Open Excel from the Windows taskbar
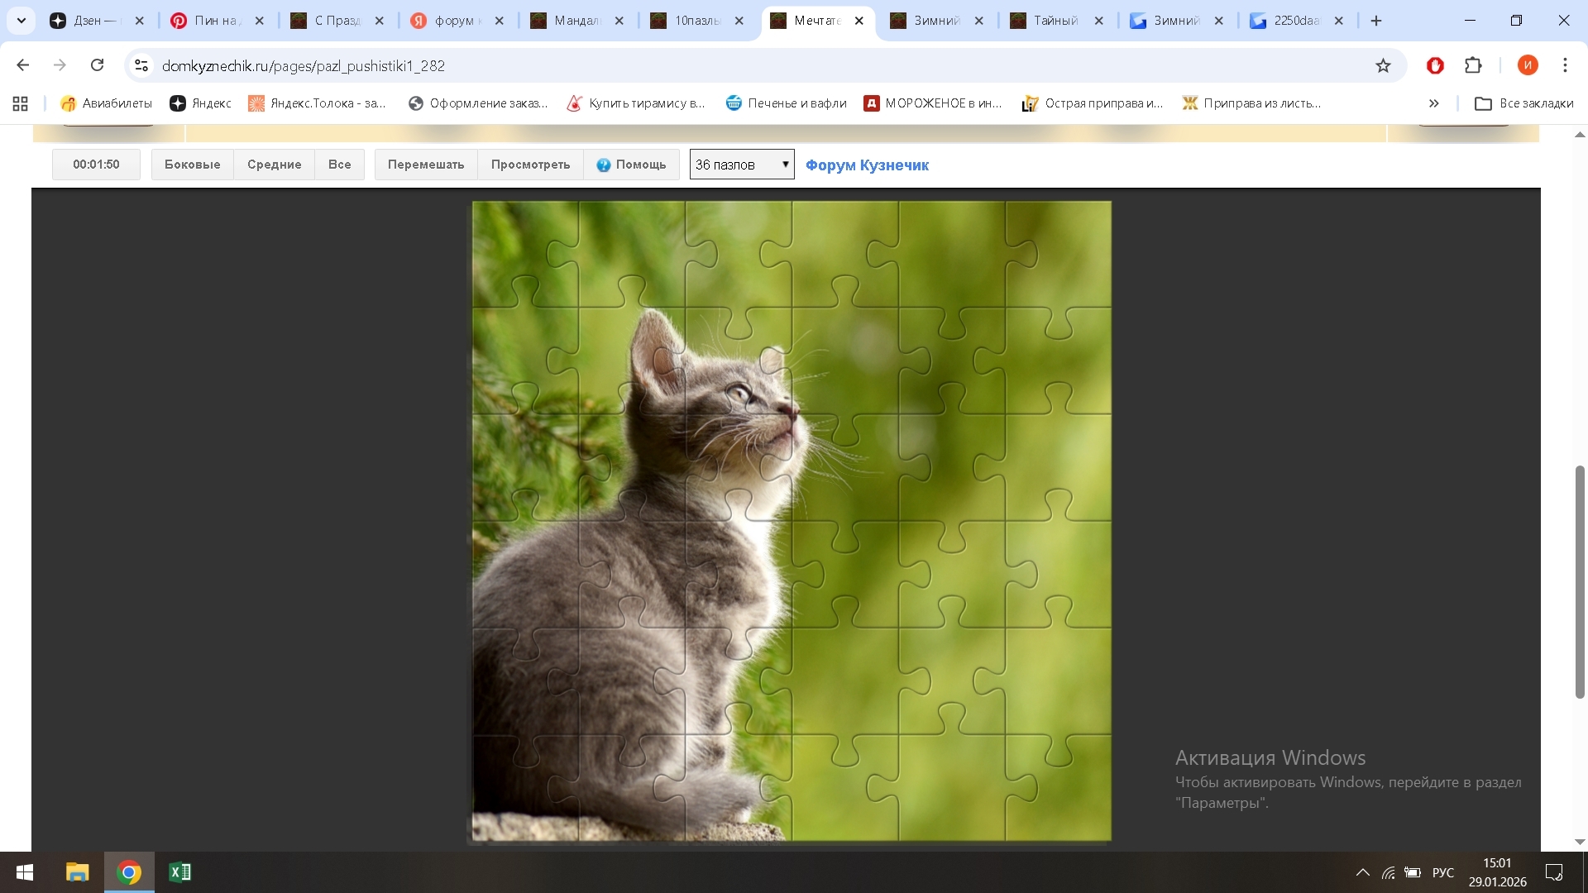 click(x=179, y=872)
